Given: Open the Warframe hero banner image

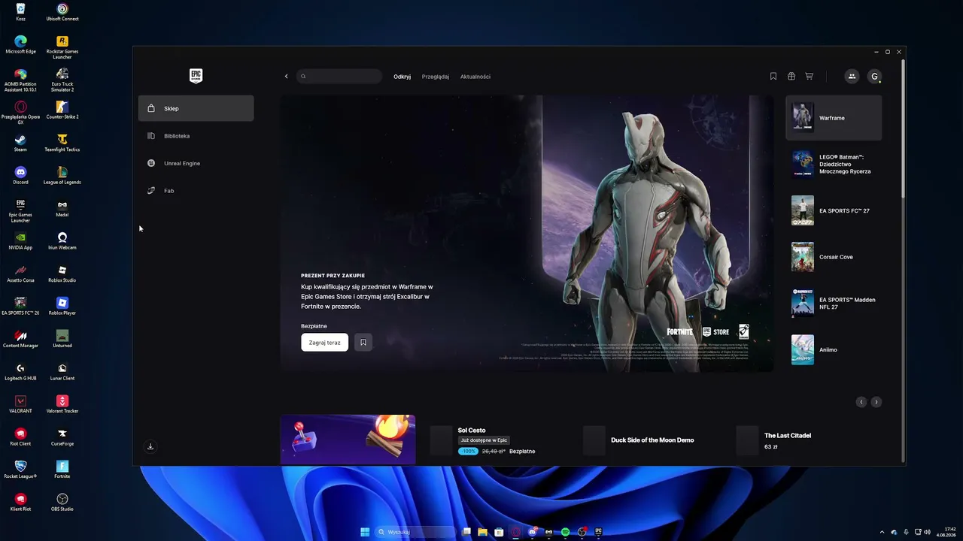Looking at the screenshot, I should (527, 233).
